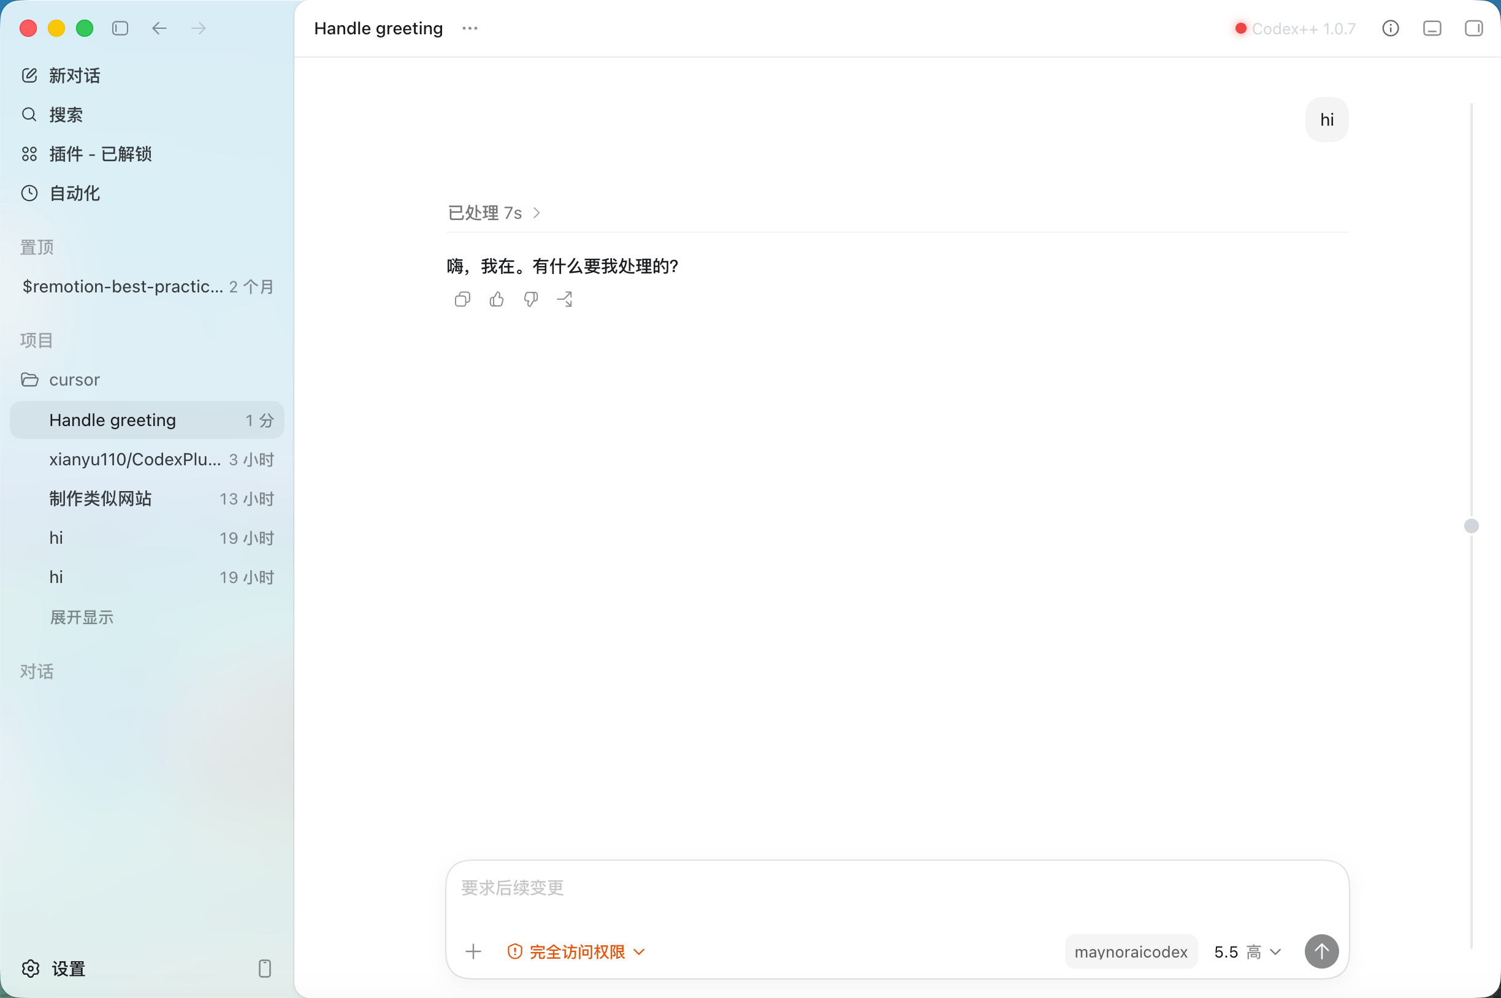Give the reply a thumbs down
Image resolution: width=1501 pixels, height=998 pixels.
(x=531, y=299)
